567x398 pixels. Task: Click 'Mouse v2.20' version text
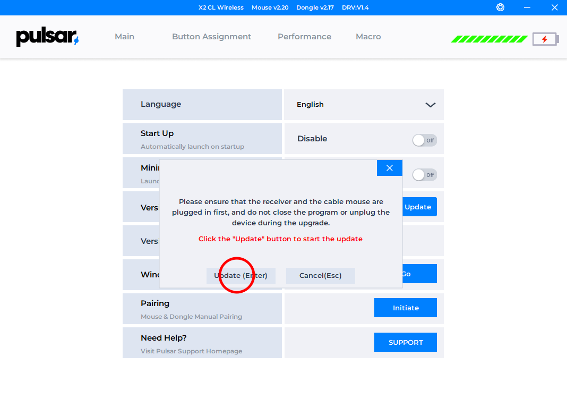270,7
